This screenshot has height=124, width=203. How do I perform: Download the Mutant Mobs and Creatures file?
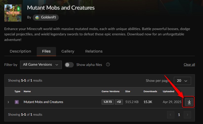point(189,102)
